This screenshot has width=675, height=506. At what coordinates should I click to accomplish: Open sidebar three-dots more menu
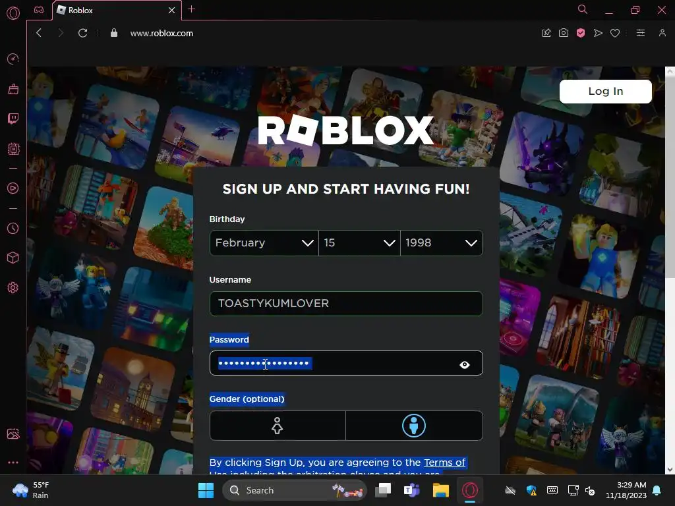13,463
